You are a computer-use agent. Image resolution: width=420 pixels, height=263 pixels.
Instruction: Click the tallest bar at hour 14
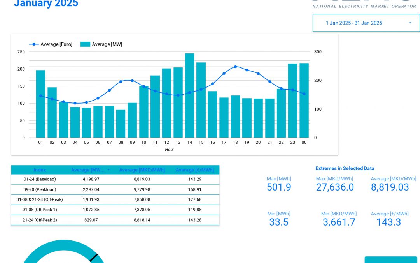click(x=189, y=95)
